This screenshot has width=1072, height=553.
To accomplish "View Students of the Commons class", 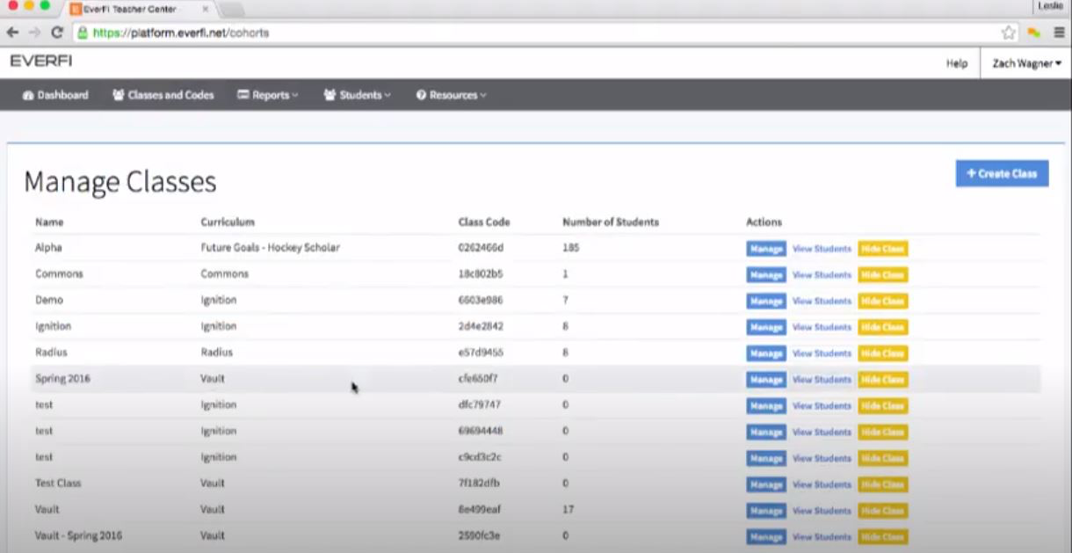I will tap(822, 275).
